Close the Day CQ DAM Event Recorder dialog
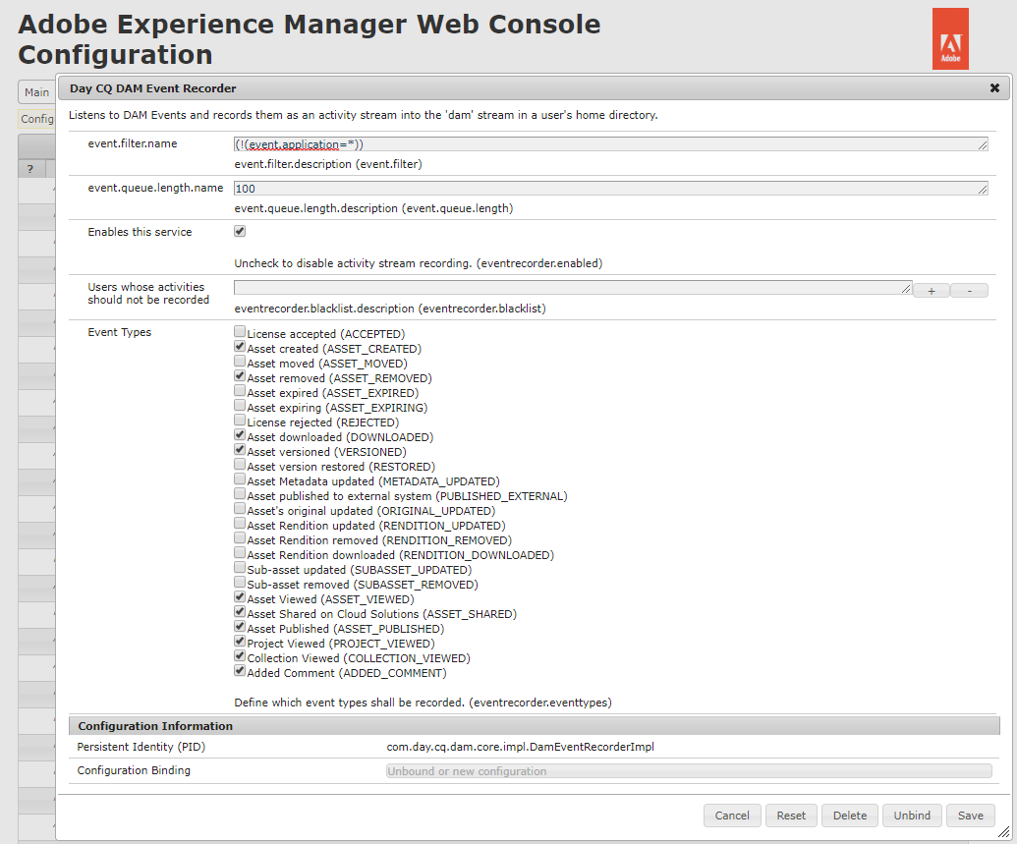This screenshot has height=844, width=1017. tap(994, 87)
